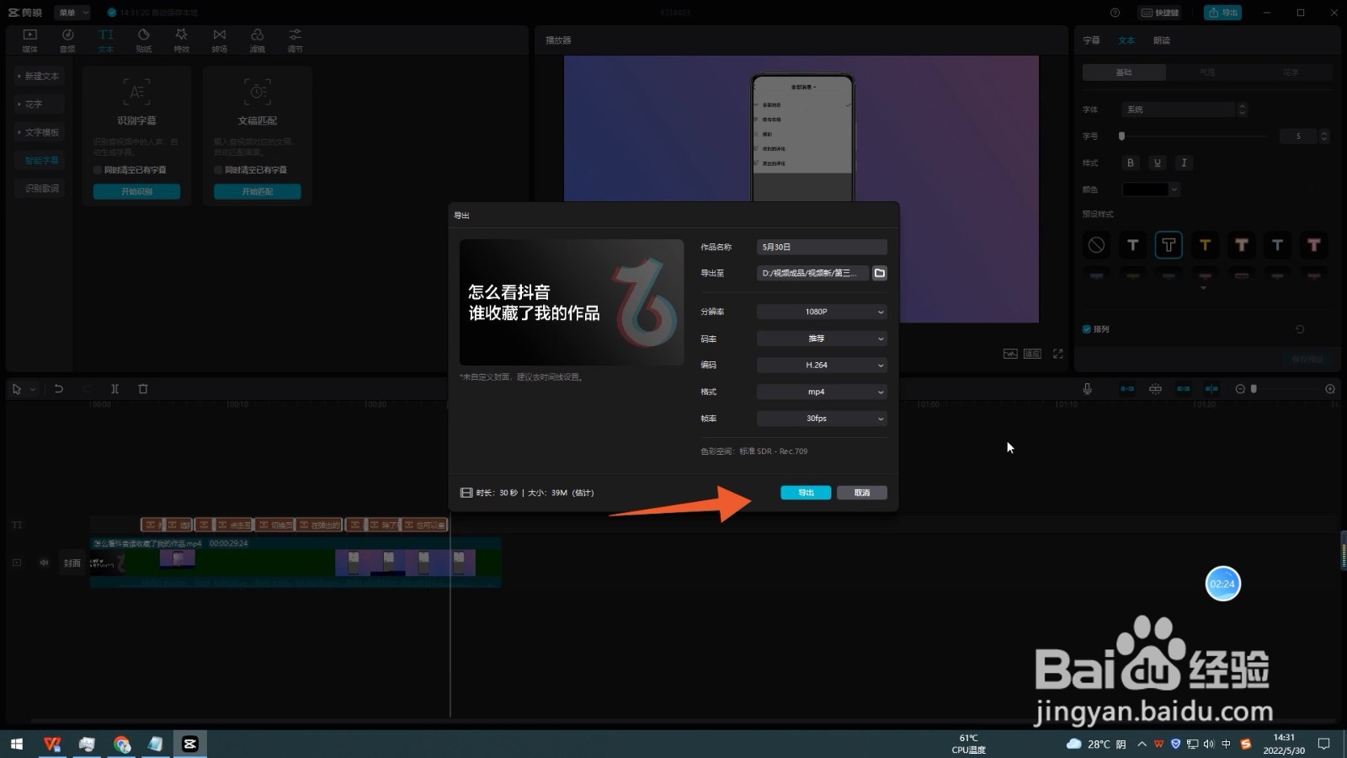The width and height of the screenshot is (1347, 758).
Task: Click the 保存预设 button
Action: coord(1307,360)
